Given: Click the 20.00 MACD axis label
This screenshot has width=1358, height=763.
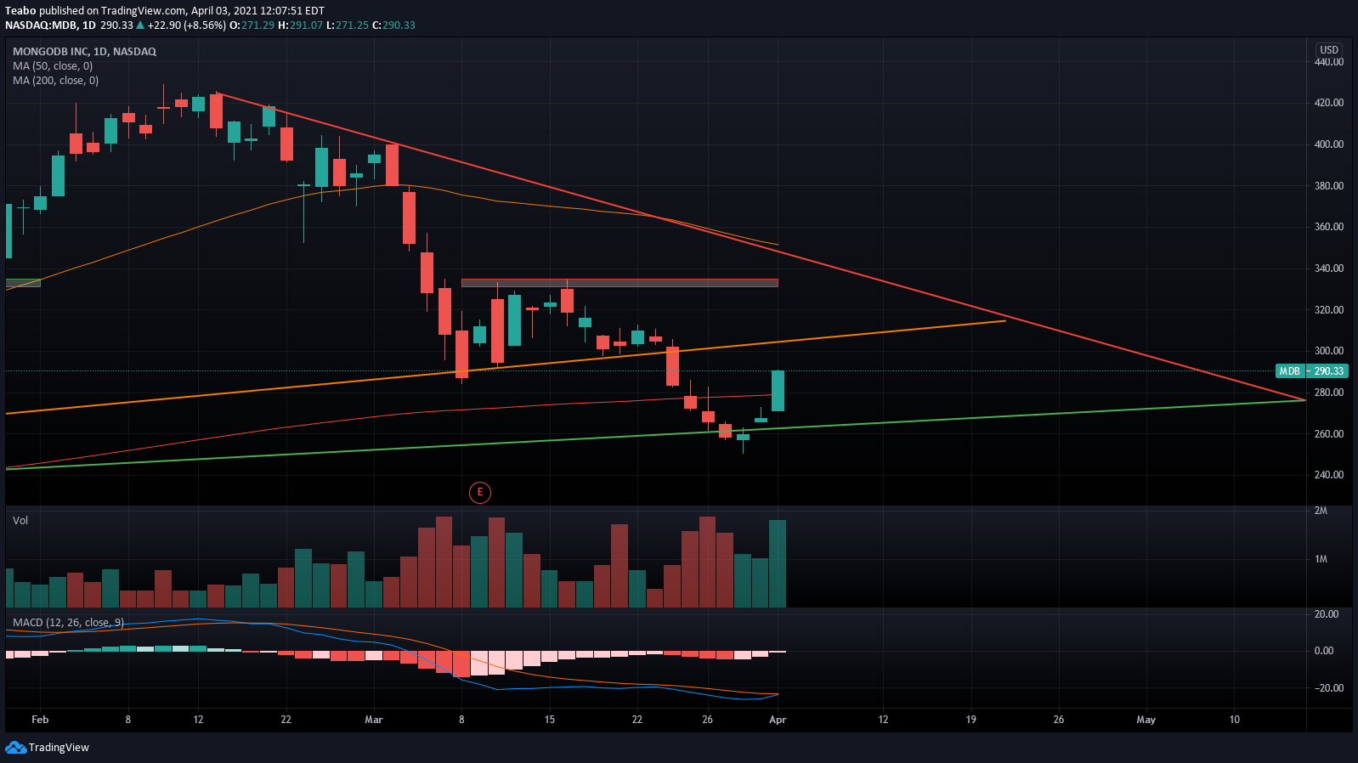Looking at the screenshot, I should pos(1327,614).
